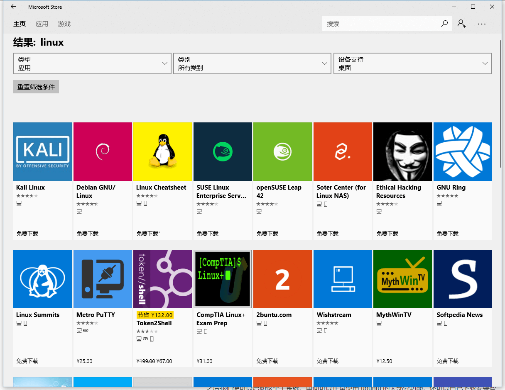Open the Softpedia News app icon
Viewport: 505px width, 390px height.
pos(463,279)
